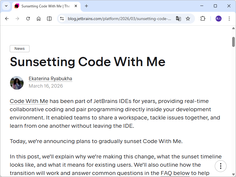This screenshot has width=236, height=177.
Task: Open the Chrome profile avatar
Action: point(219,19)
